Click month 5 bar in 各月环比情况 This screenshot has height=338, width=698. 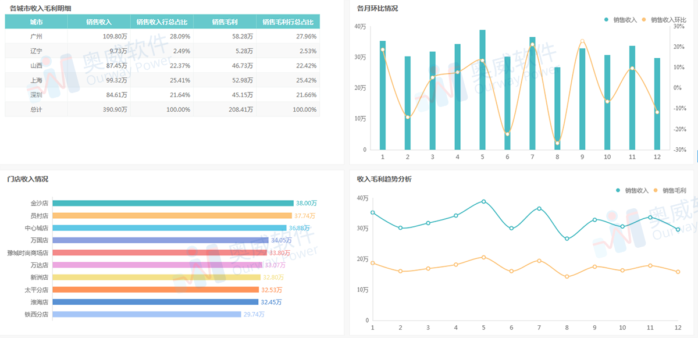point(482,90)
